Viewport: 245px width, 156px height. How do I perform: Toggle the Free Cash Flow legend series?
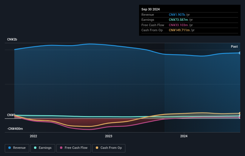(74, 148)
